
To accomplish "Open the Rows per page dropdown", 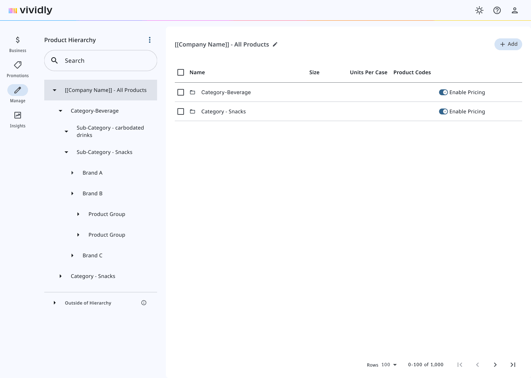I will click(389, 365).
